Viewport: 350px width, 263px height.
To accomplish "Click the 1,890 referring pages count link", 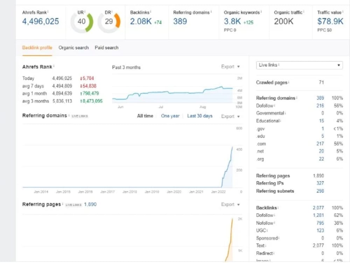I will pyautogui.click(x=90, y=204).
